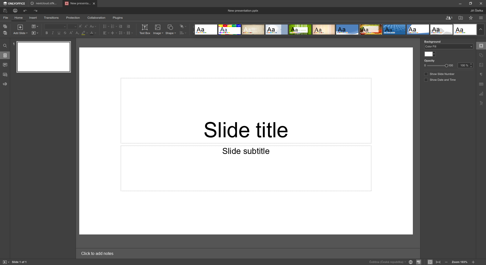This screenshot has width=486, height=265.
Task: Open the background Color Fill dropdown
Action: 448,46
